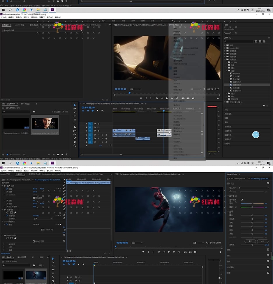
Task: Collapse White Balance section in Lumetri Color
Action: click(228, 196)
